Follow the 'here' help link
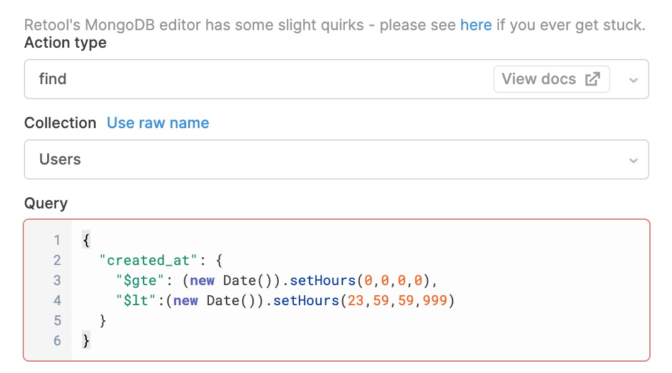This screenshot has width=672, height=373. tap(476, 25)
